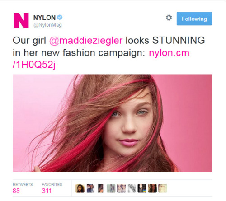This screenshot has height=201, width=226.
Task: Open the gear settings menu
Action: pos(169,18)
